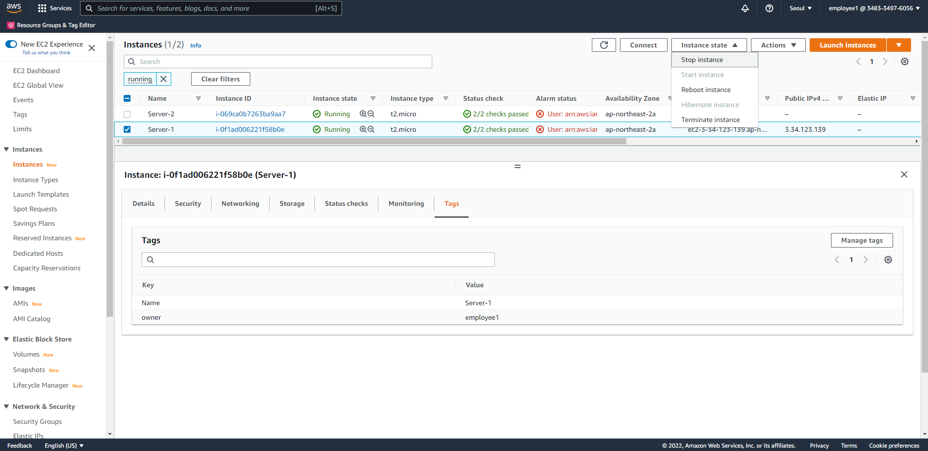Open Security Groups in sidebar

(37, 421)
